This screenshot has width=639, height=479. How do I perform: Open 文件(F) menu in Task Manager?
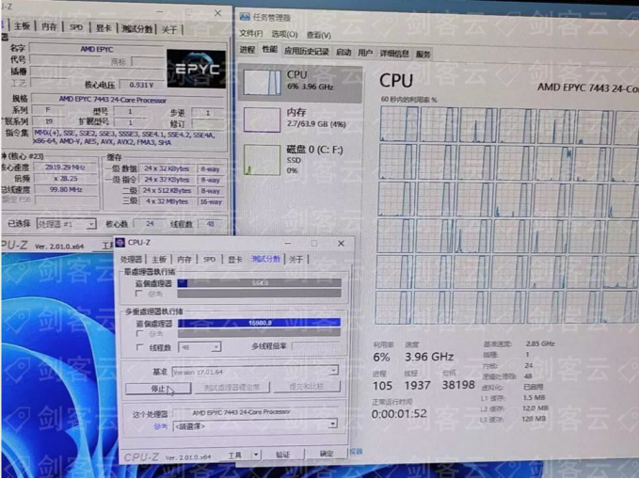250,34
